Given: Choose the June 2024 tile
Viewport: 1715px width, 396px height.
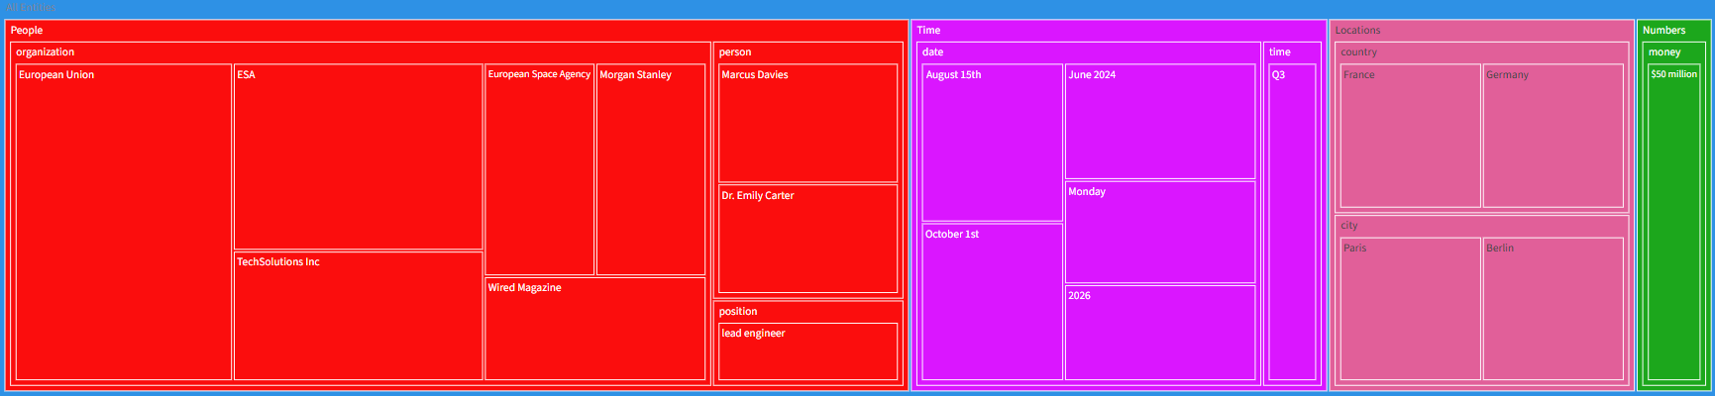Looking at the screenshot, I should 1160,122.
